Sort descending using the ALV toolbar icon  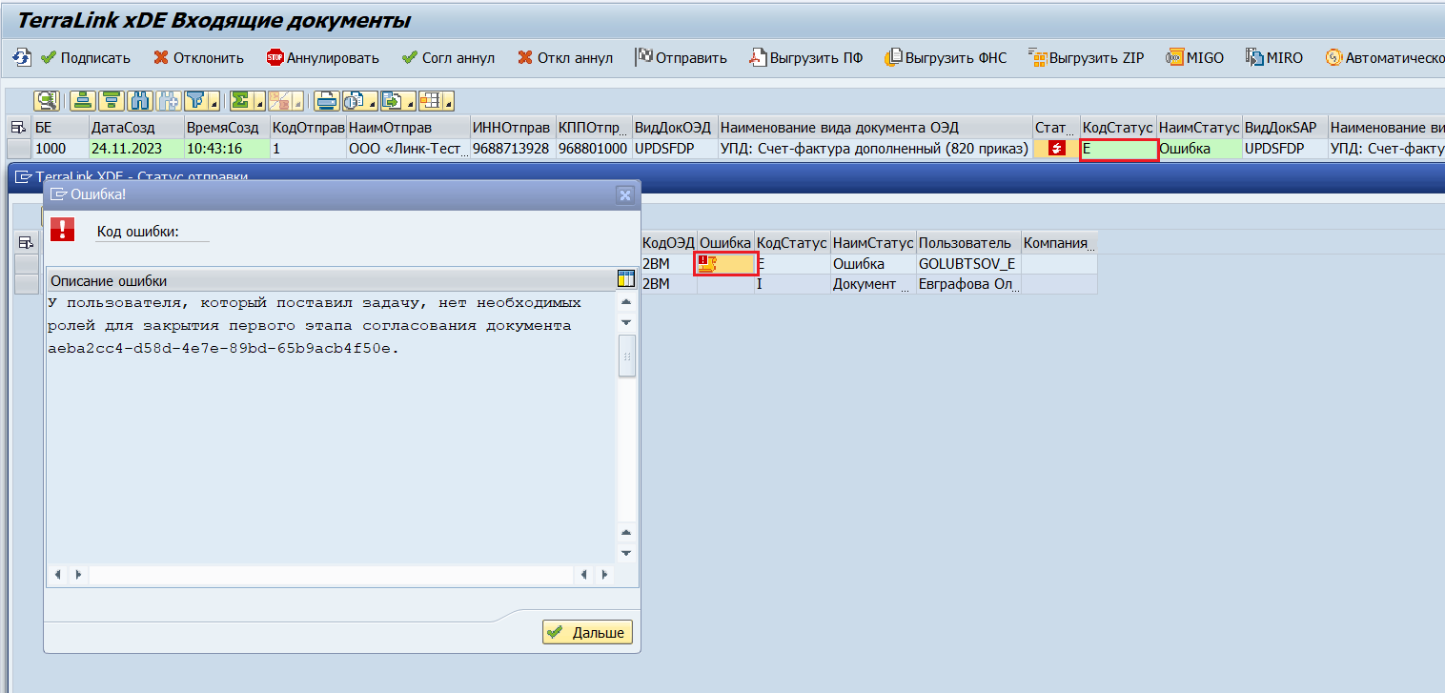[x=112, y=100]
